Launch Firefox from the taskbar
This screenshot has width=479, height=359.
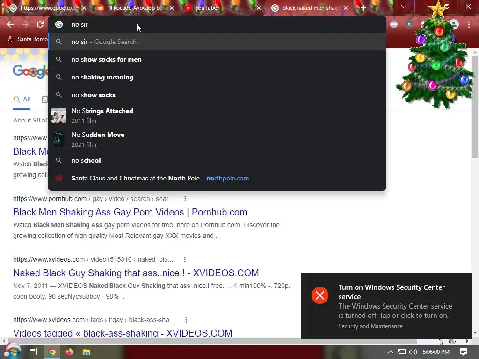[x=69, y=352]
